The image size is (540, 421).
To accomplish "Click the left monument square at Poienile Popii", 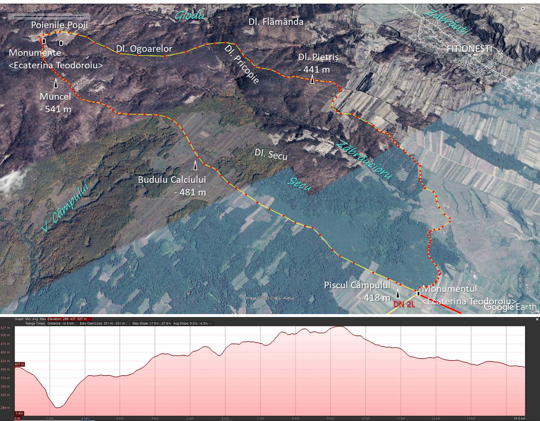I will [44, 41].
